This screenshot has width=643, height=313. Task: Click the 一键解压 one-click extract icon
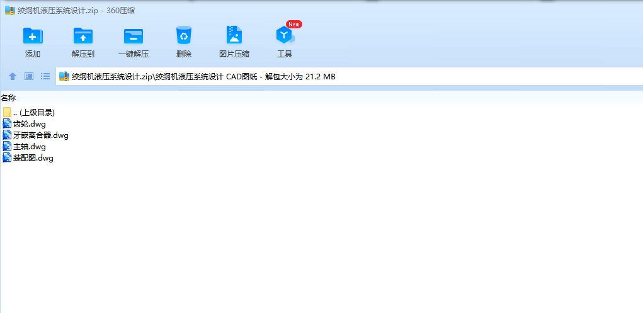134,36
